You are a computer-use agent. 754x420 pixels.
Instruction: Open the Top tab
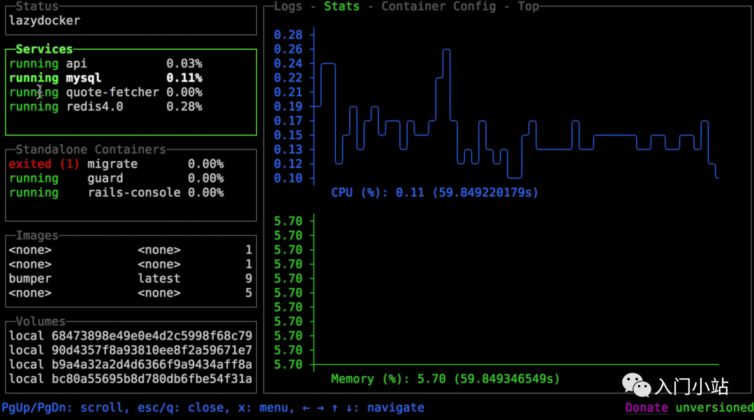tap(528, 6)
